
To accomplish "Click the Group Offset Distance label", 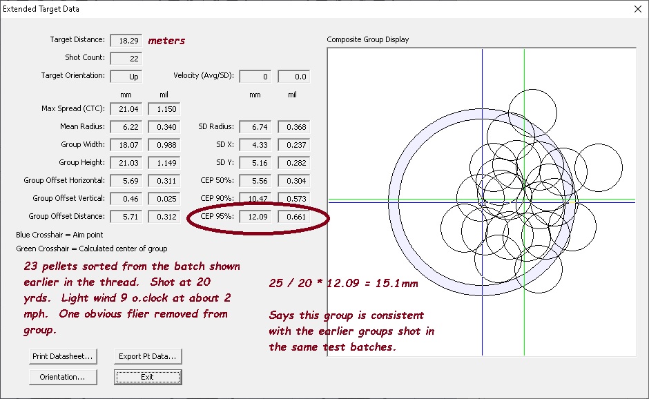I will coord(66,216).
